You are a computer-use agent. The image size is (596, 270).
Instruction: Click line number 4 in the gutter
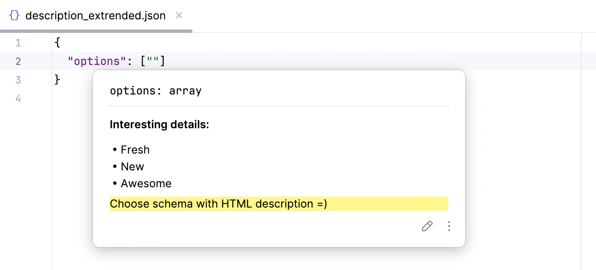18,98
